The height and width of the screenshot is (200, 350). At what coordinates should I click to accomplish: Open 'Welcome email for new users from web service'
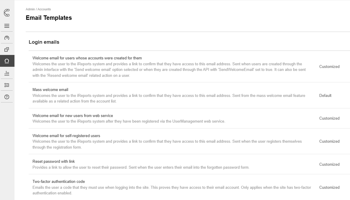coord(73,116)
